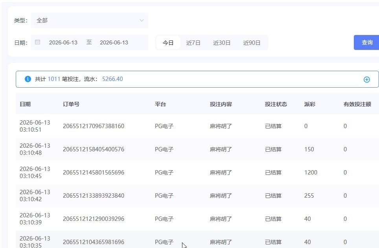Click the end date field after 至

[x=114, y=42]
